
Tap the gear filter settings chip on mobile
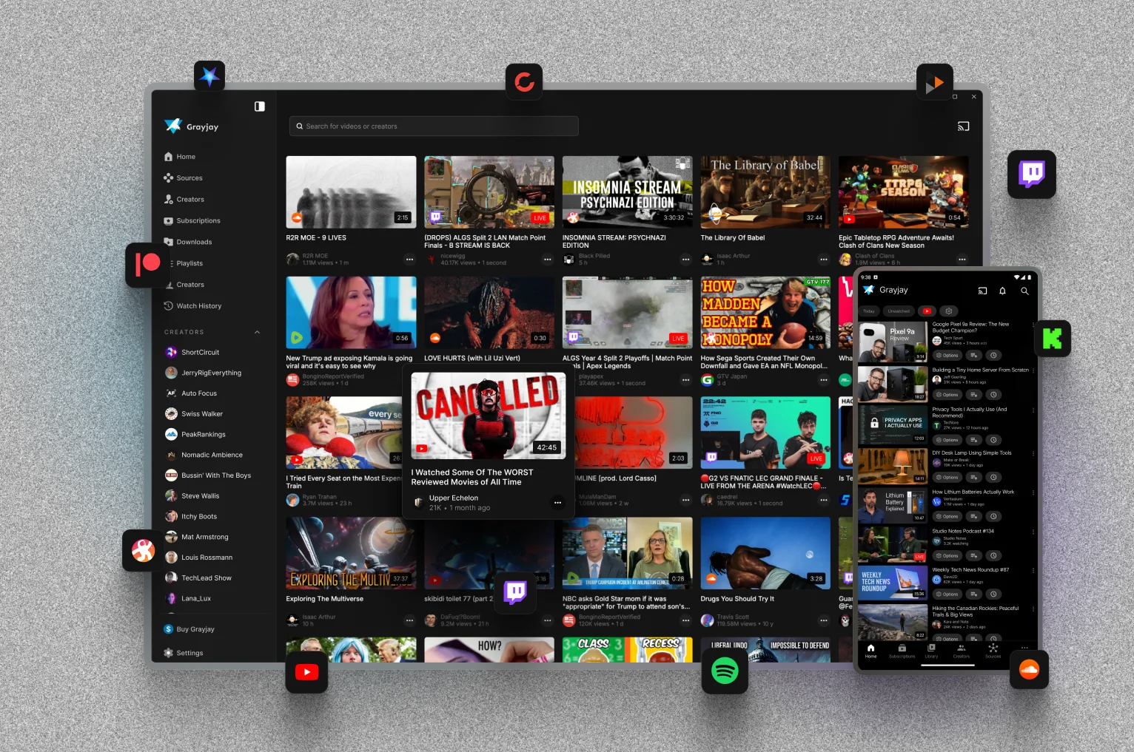[x=948, y=311]
